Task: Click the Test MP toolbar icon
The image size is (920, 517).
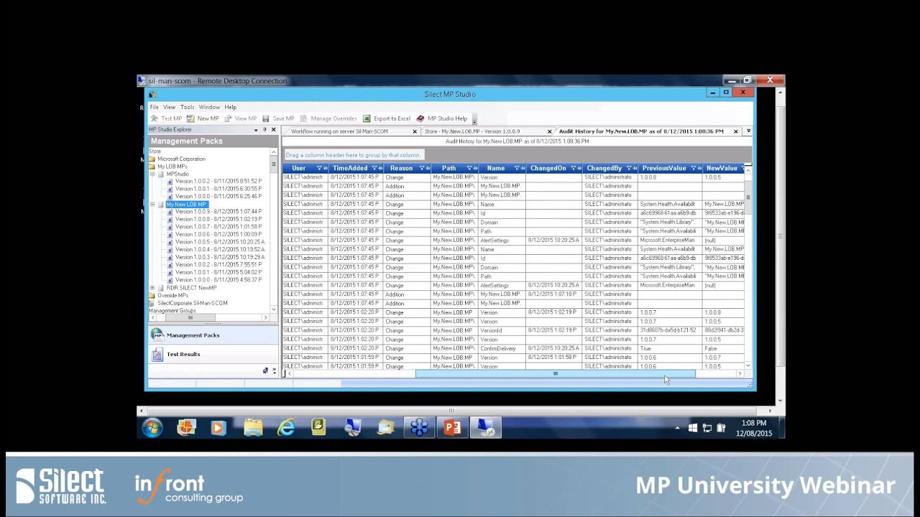Action: [154, 118]
